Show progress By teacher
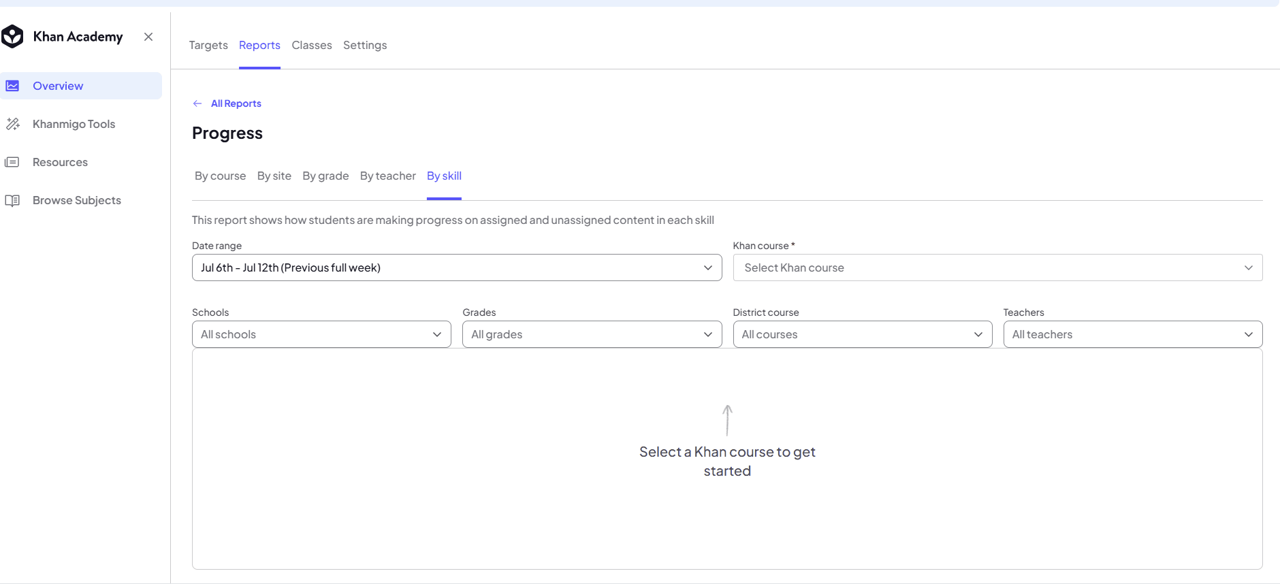1280x584 pixels. (388, 176)
